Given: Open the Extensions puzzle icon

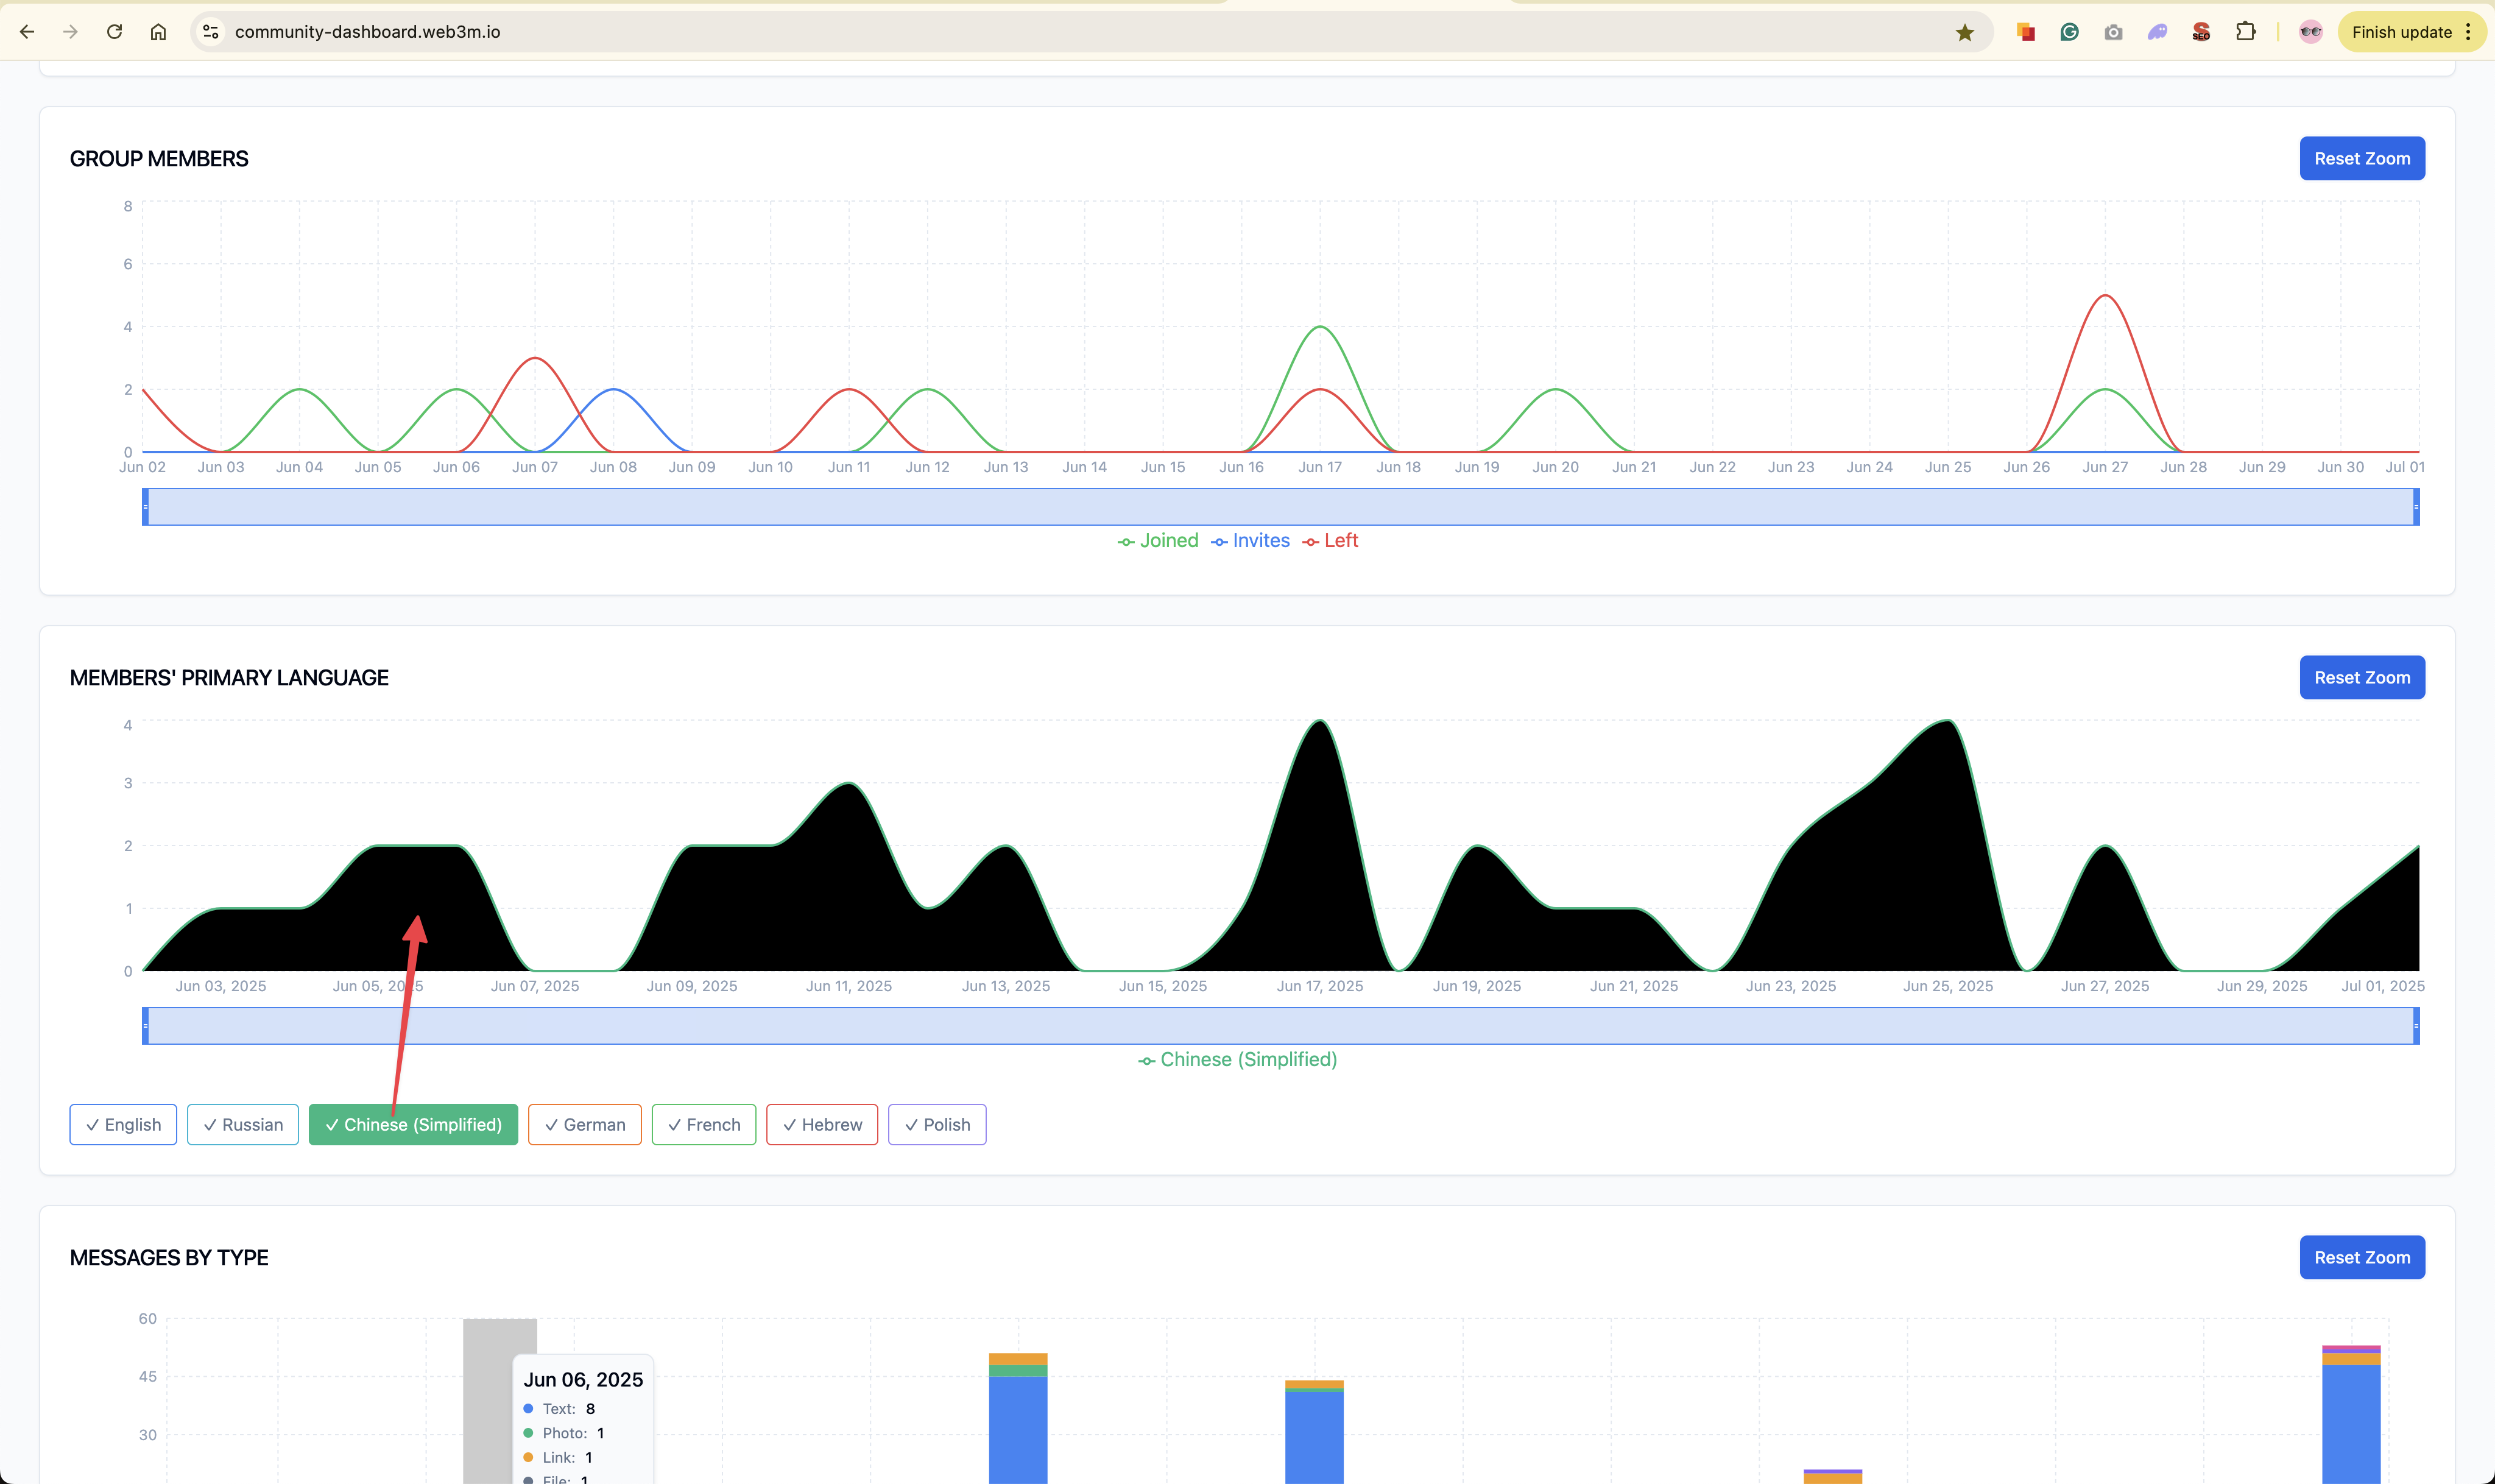Looking at the screenshot, I should [2245, 32].
